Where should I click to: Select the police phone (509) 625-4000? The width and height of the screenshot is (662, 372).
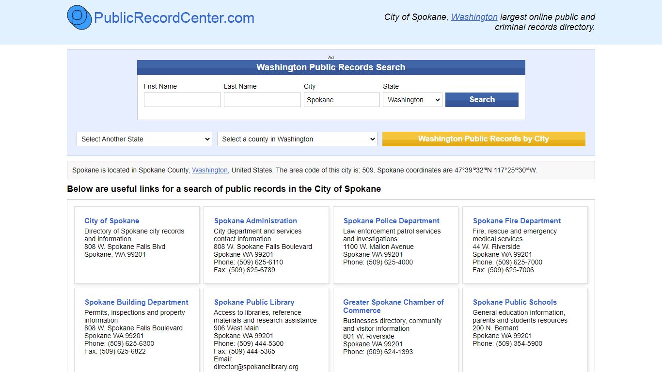click(390, 262)
